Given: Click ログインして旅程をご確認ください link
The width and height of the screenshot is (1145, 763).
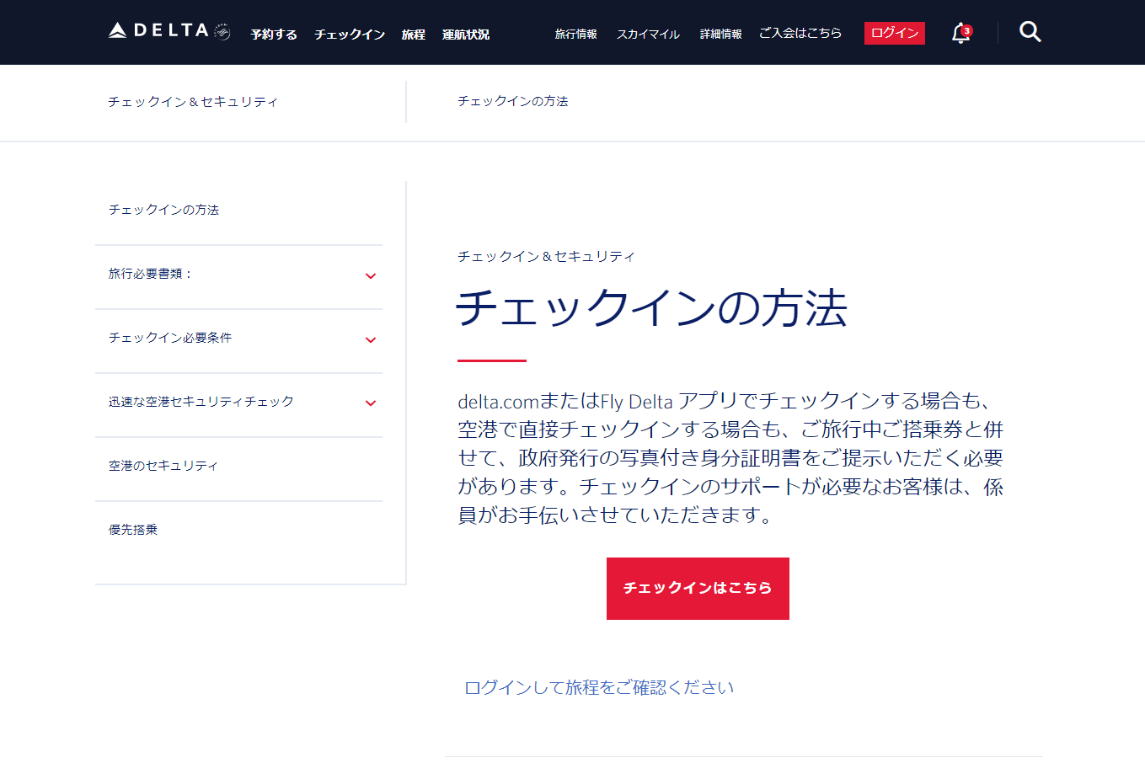Looking at the screenshot, I should click(599, 687).
